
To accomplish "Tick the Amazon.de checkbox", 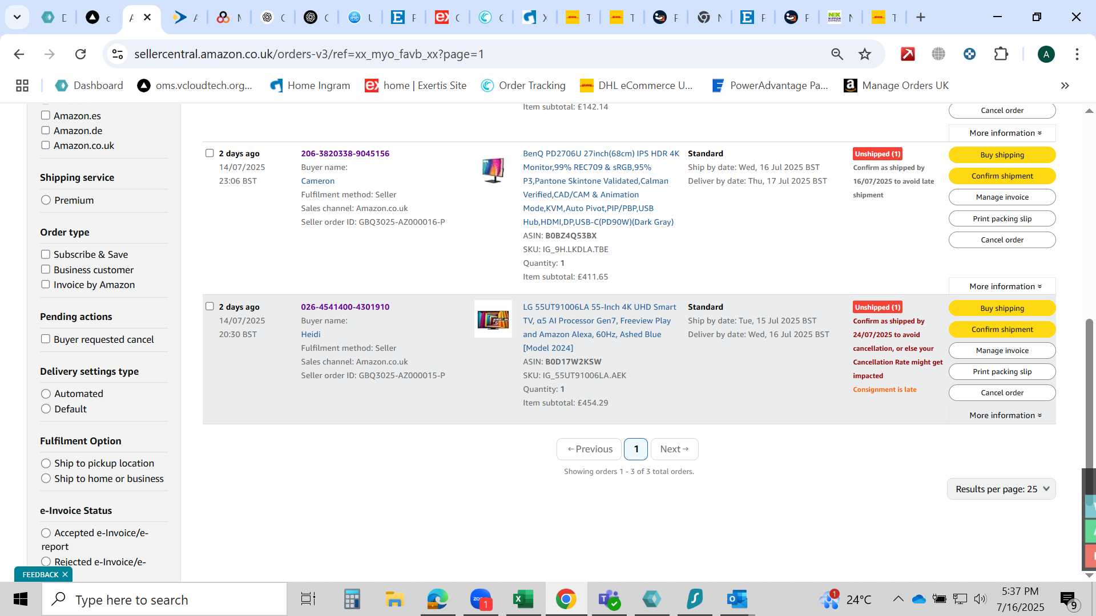I will coord(45,130).
